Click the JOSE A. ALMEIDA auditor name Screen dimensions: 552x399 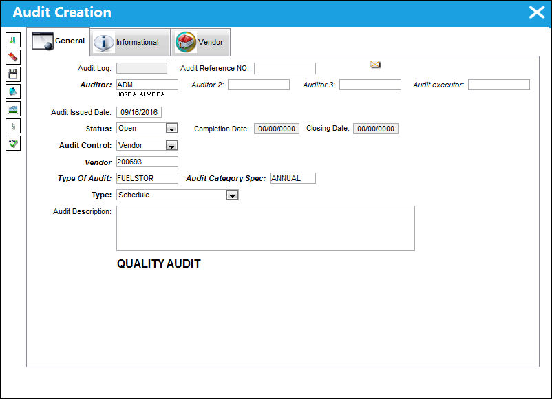click(x=141, y=94)
